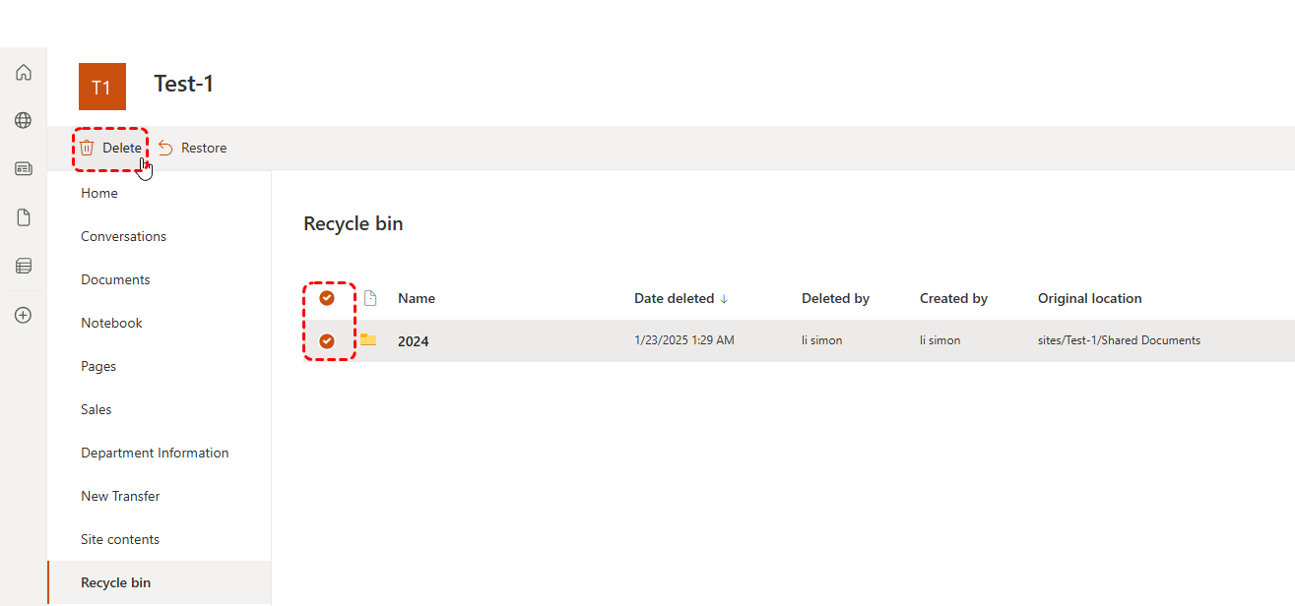Open the Test-1 site title link
1295x606 pixels.
click(x=183, y=84)
